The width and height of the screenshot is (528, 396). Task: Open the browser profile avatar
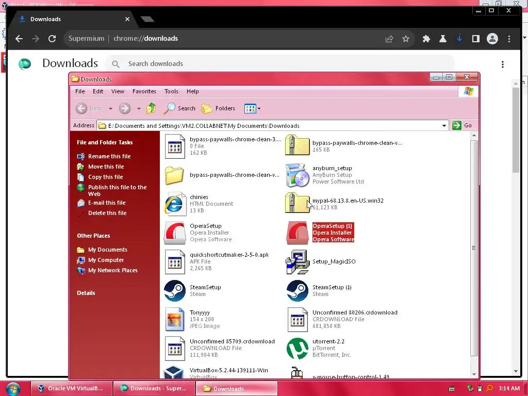point(492,39)
